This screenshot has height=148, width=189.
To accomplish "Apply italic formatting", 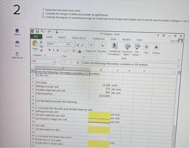I will pyautogui.click(x=54, y=50).
